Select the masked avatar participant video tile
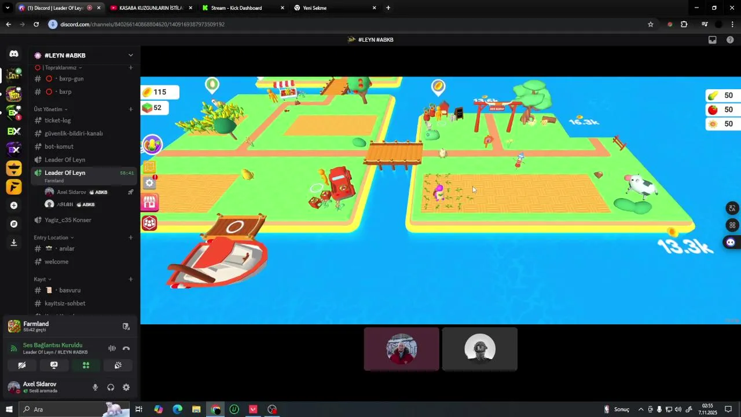 pos(480,349)
